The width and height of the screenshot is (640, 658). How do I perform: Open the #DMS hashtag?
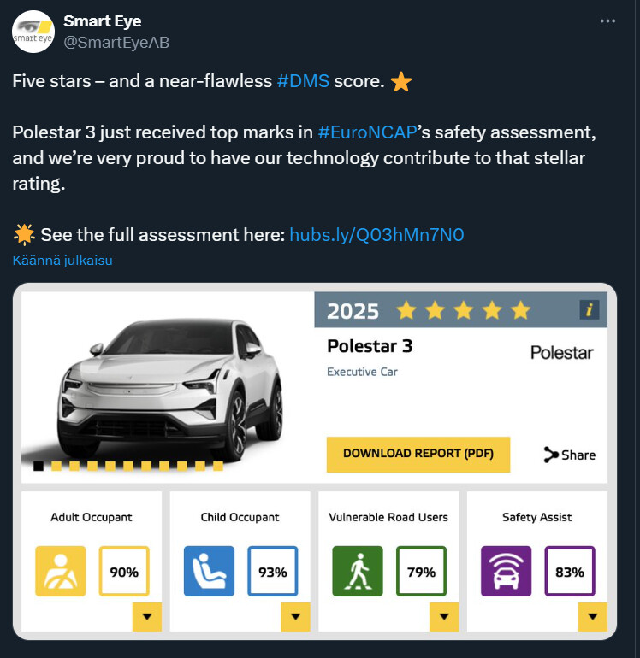point(303,81)
